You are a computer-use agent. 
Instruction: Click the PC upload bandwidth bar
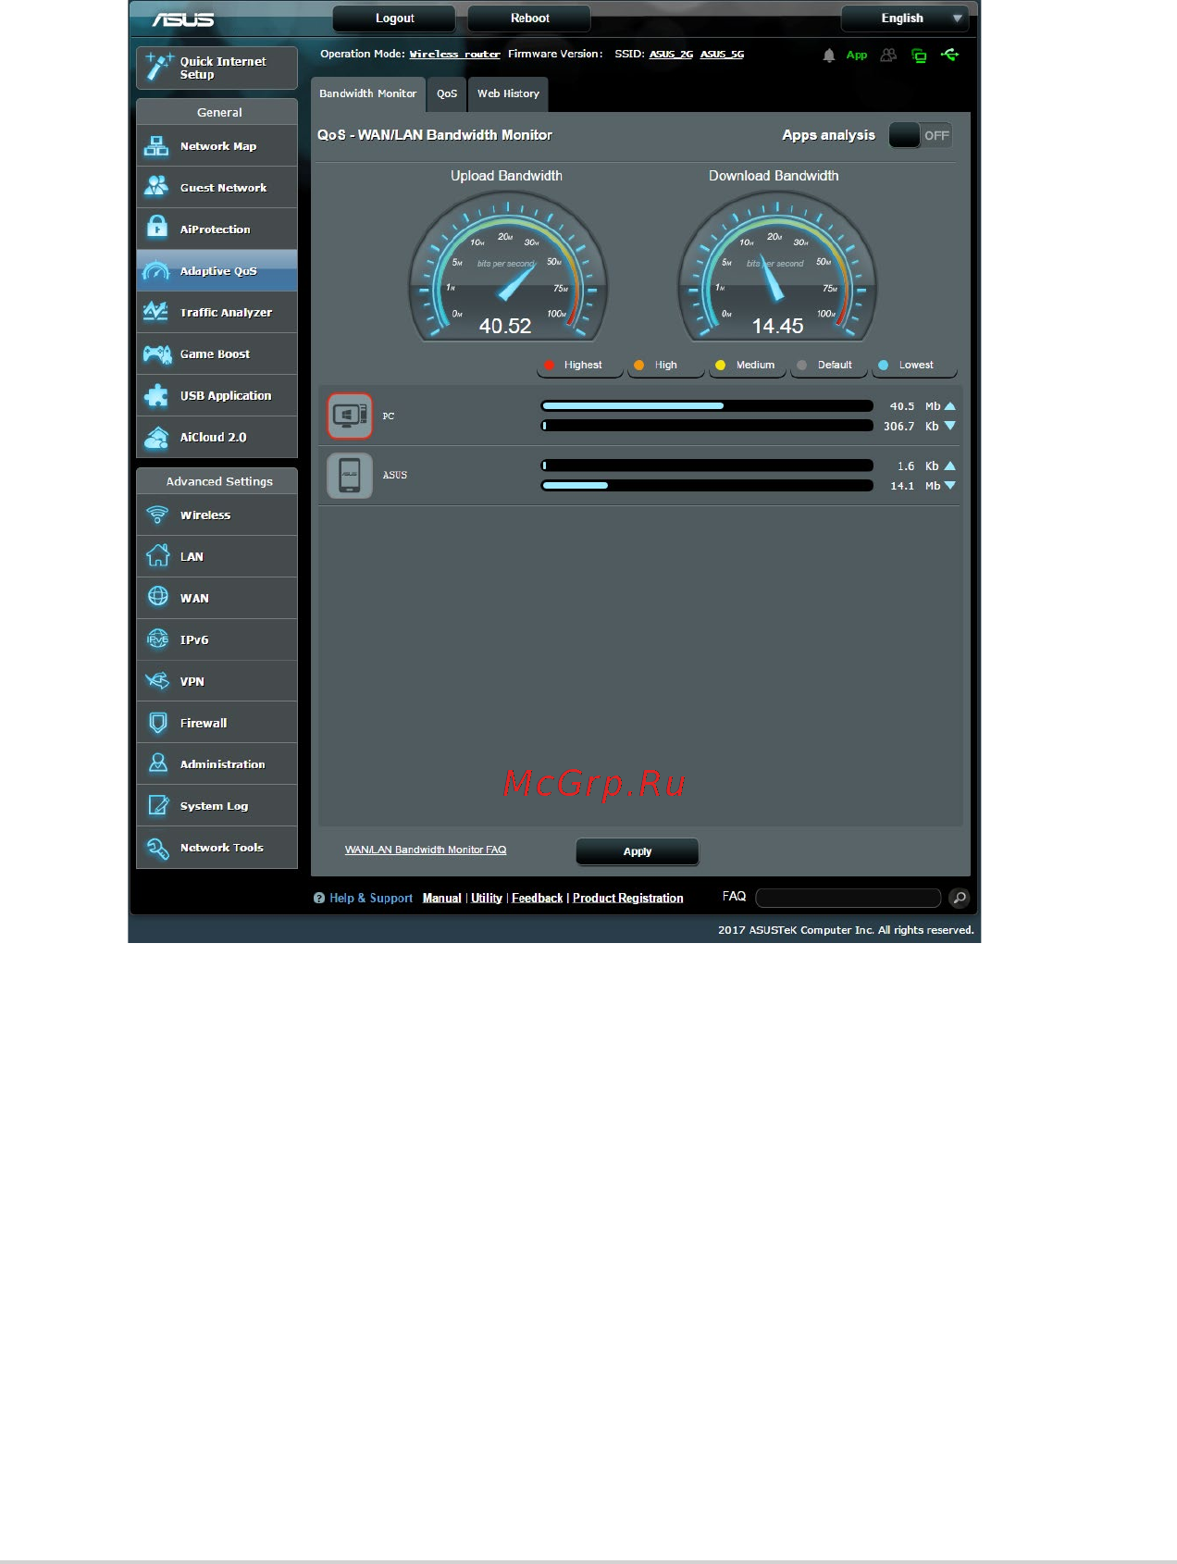pyautogui.click(x=707, y=405)
